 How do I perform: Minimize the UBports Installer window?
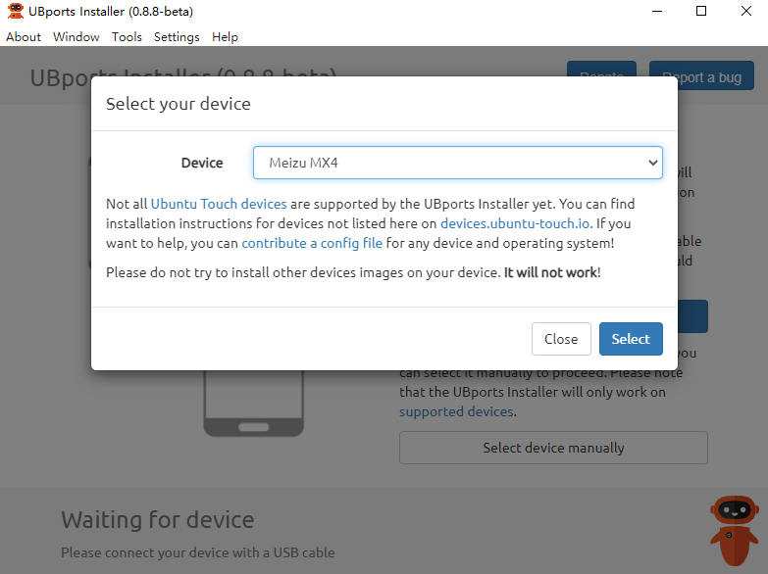tap(657, 11)
